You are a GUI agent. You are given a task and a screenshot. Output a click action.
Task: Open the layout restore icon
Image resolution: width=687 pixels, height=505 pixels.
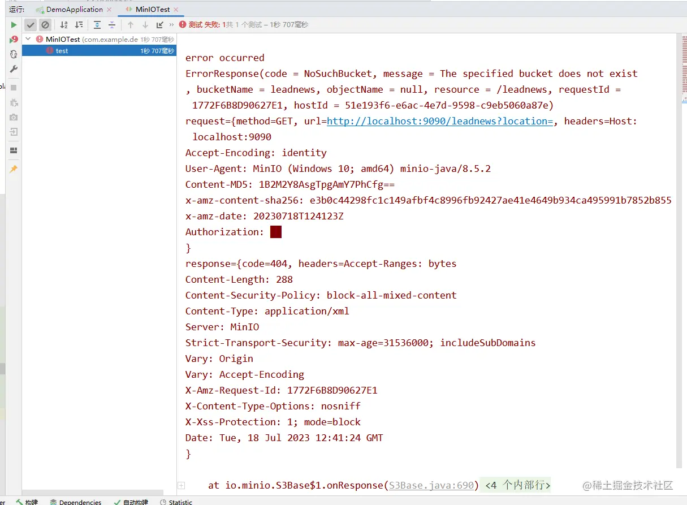click(x=14, y=150)
